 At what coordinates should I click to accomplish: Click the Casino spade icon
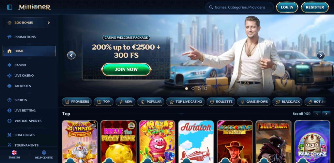coord(9,65)
